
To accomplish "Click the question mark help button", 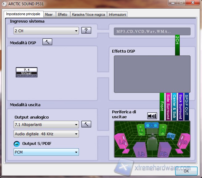I will pos(86,31).
